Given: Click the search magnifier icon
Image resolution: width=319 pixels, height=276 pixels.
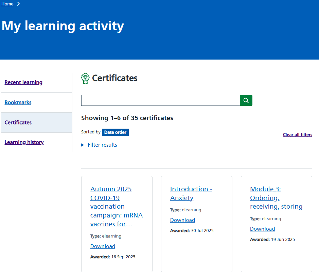Looking at the screenshot, I should (246, 100).
